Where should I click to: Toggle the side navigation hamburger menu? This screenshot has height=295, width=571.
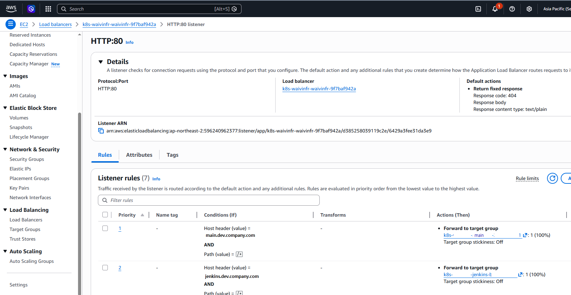click(x=11, y=24)
